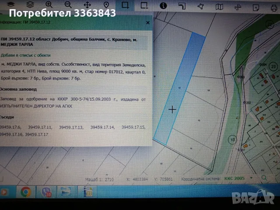Select the polygon nodes drawing tool
280x210 pixels.
[201, 7]
